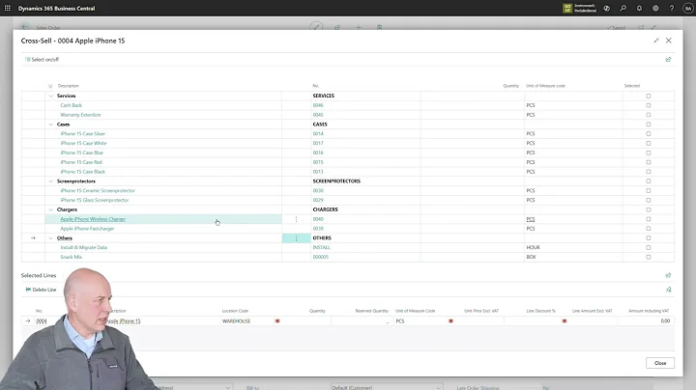
Task: Open Cash Back item link
Action: [71, 105]
